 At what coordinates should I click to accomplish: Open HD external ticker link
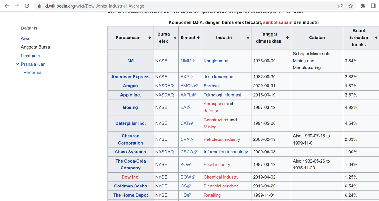(185, 195)
